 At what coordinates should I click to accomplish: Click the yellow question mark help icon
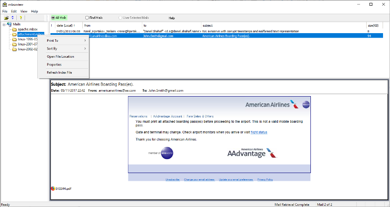pyautogui.click(x=21, y=18)
